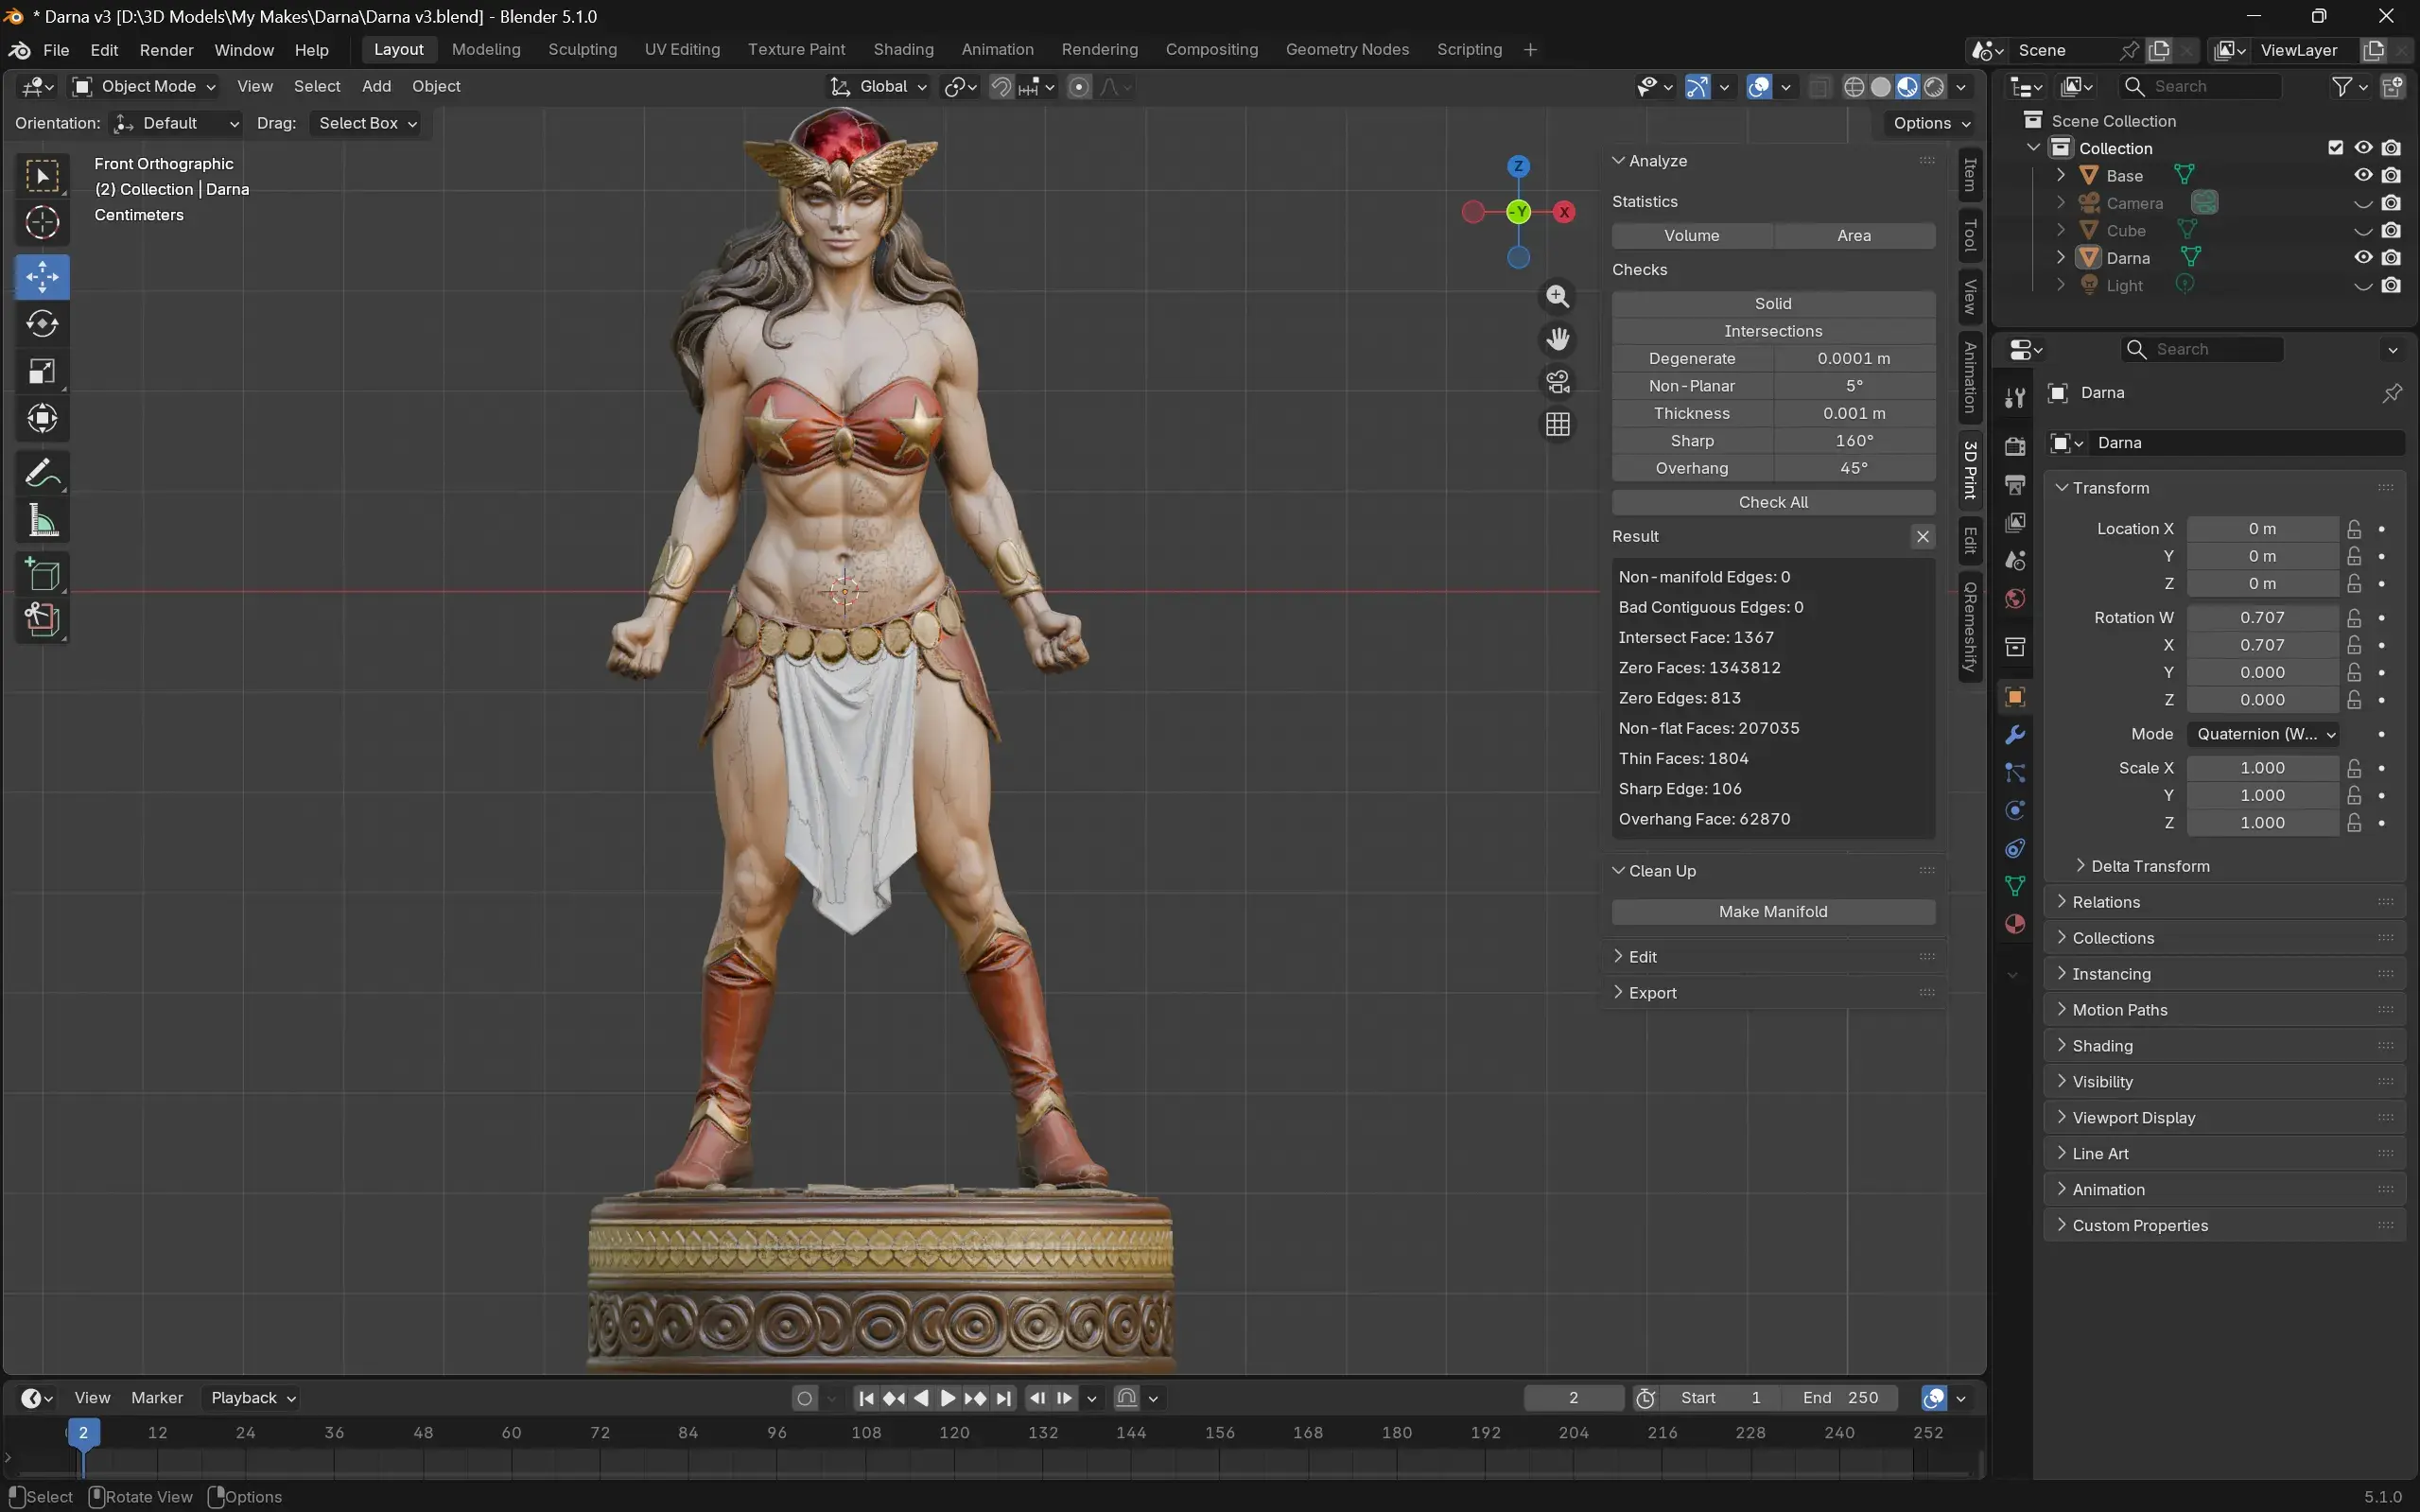This screenshot has height=1512, width=2420.
Task: Disable the Camera object in renders
Action: tap(2391, 203)
